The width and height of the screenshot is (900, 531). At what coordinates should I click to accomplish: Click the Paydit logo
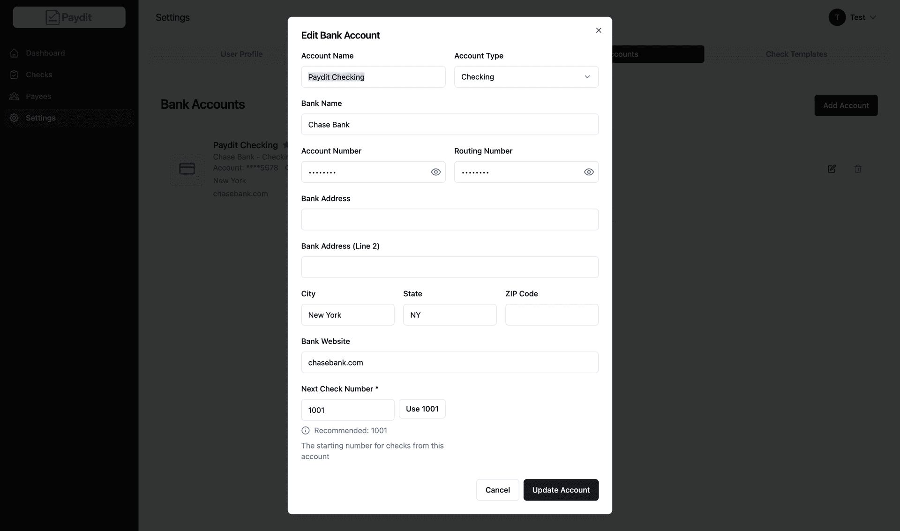click(x=69, y=17)
